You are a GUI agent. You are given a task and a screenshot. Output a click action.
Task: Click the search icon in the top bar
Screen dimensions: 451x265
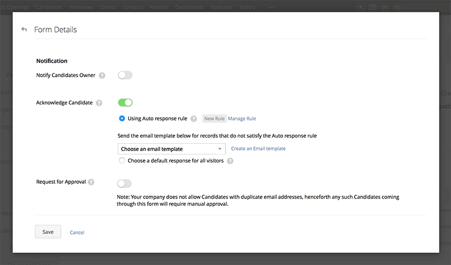click(398, 7)
